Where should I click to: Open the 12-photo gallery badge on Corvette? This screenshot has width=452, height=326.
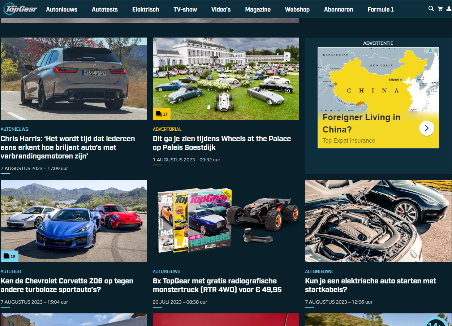[9, 256]
